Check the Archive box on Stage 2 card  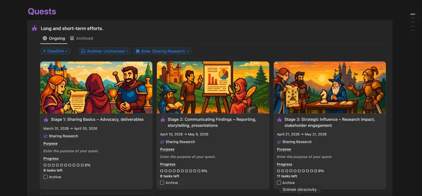(162, 182)
